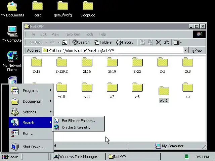Open the Views dropdown button
This screenshot has width=215, height=161.
pos(178,43)
